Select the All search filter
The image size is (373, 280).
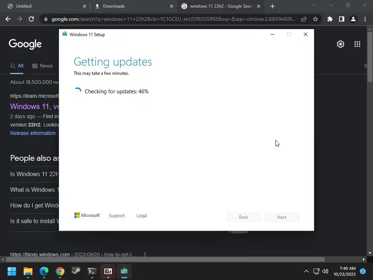pos(17,66)
